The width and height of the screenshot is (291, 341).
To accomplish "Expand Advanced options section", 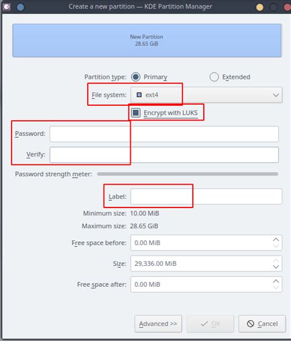I will click(x=158, y=324).
